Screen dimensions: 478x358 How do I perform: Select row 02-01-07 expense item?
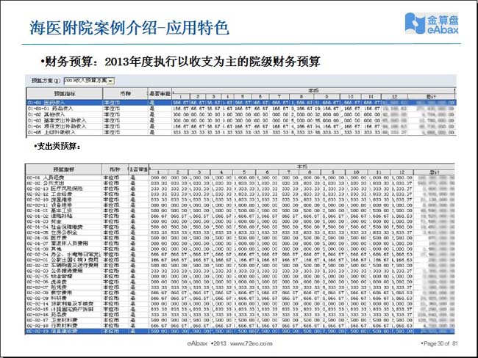point(240,244)
